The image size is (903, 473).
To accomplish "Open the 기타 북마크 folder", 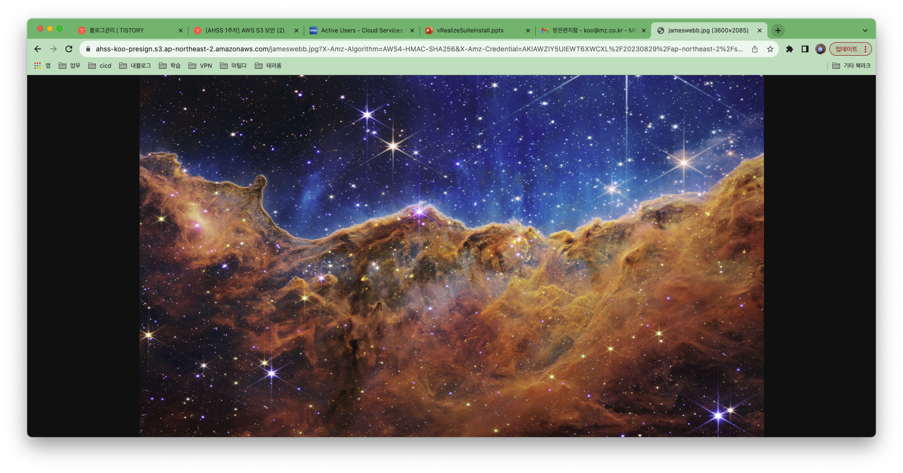I will tap(851, 65).
